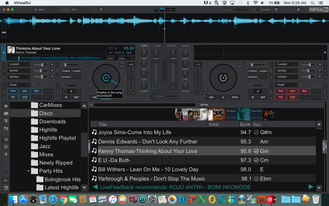This screenshot has height=206, width=329.
Task: Open the virtual folder icon in sidebar
Action: 6,113
